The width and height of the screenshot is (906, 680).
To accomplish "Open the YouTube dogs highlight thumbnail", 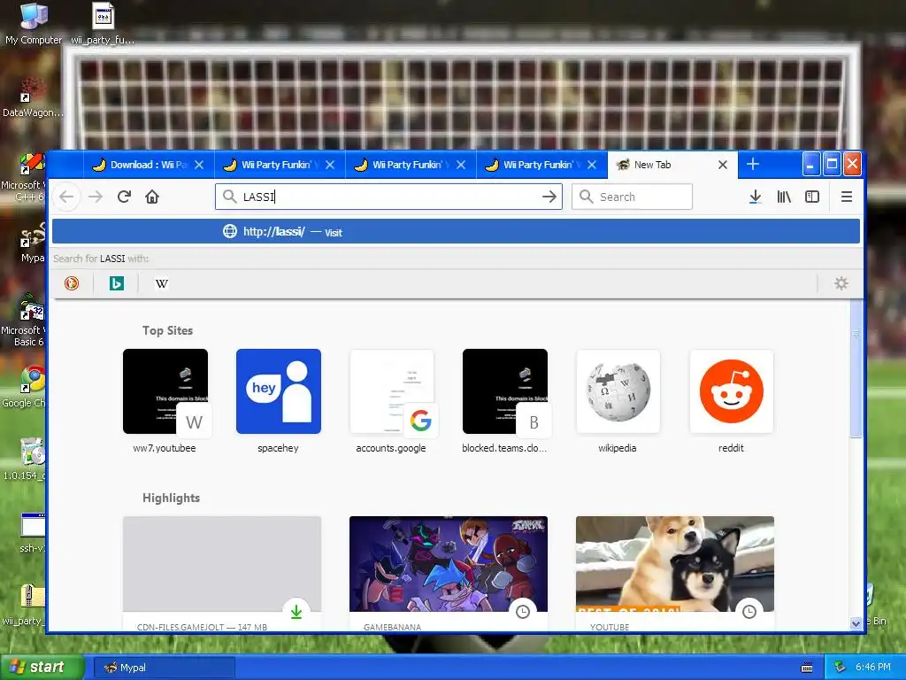I will tap(675, 564).
